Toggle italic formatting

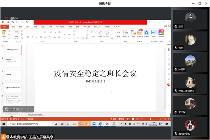click(32, 37)
